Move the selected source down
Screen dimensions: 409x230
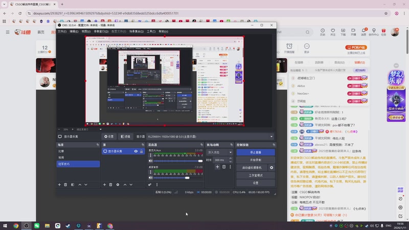[x=131, y=185]
